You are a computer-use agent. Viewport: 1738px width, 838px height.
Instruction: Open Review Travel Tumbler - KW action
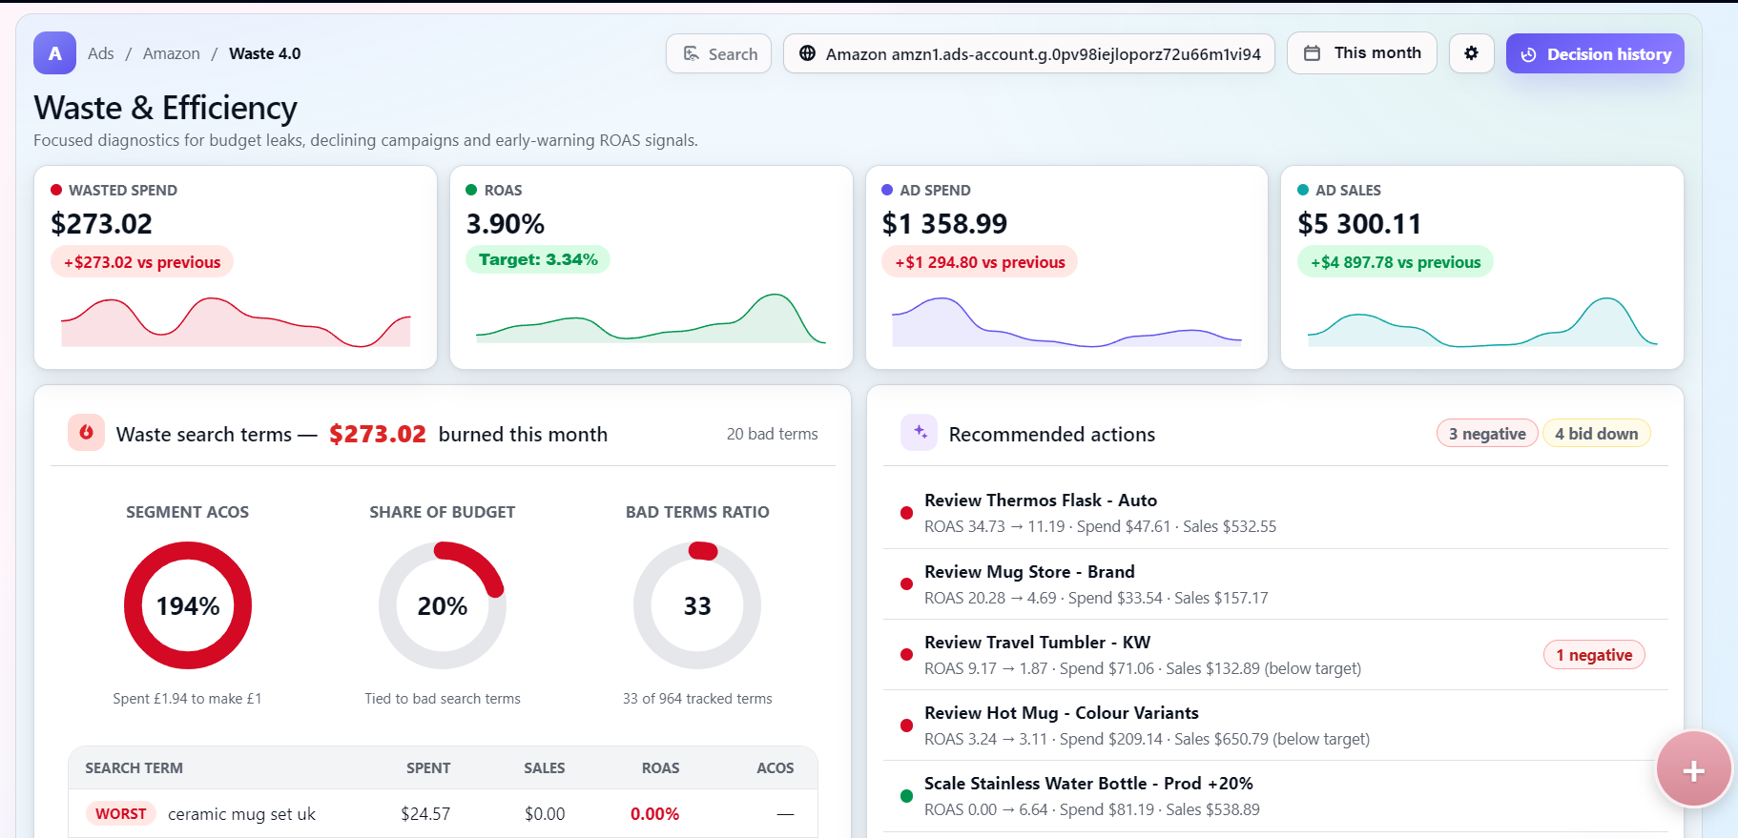click(1275, 655)
